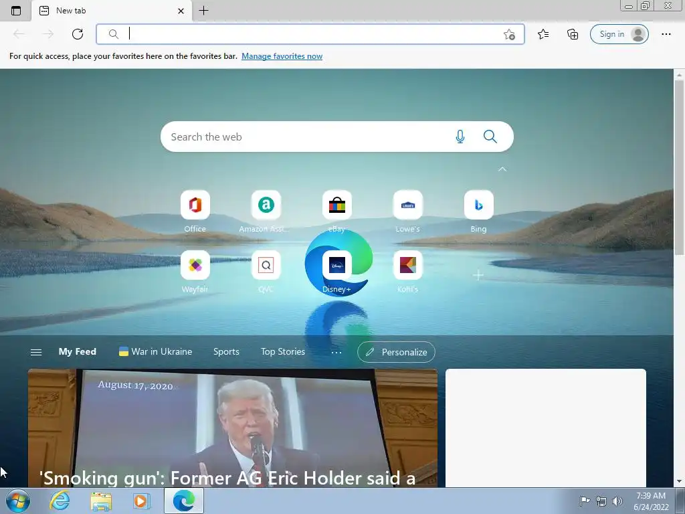The width and height of the screenshot is (685, 514).
Task: Open the eBay quick link
Action: tap(337, 205)
